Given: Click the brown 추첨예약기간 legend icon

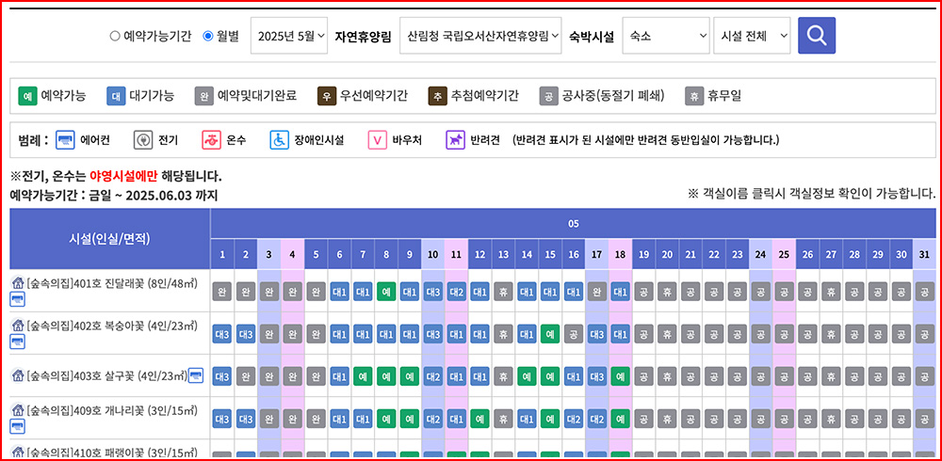Looking at the screenshot, I should 437,95.
